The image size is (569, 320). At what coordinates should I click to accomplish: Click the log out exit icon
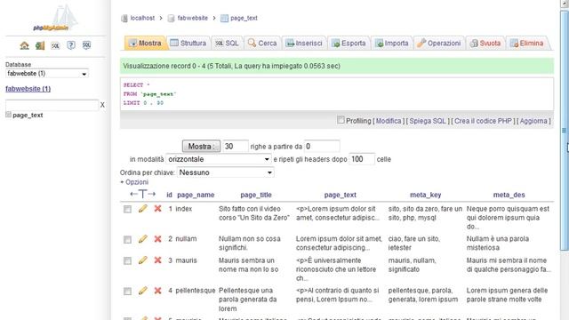40,45
